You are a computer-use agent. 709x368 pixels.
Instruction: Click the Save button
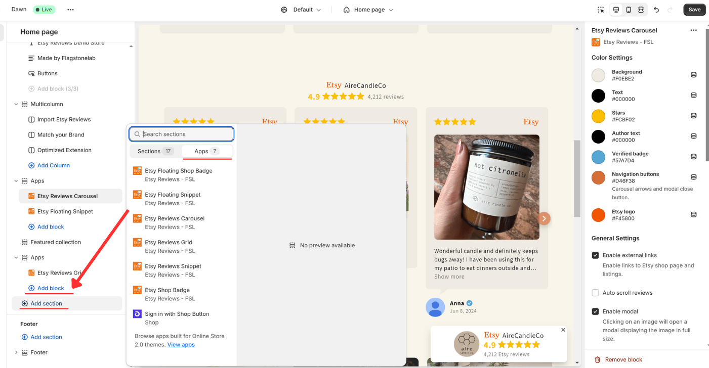click(694, 10)
